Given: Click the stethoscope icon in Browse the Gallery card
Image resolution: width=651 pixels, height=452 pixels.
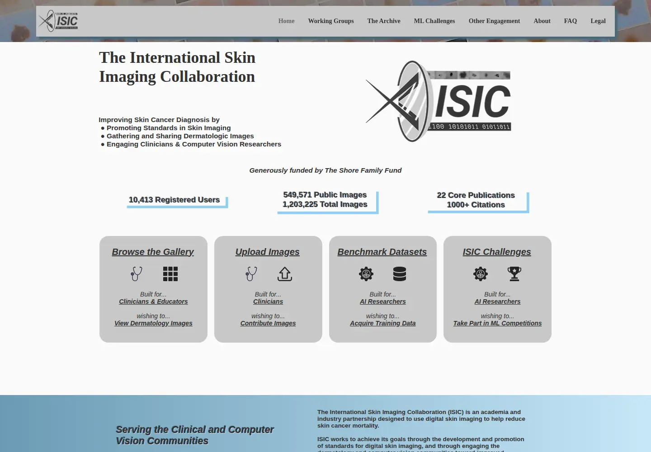Looking at the screenshot, I should [x=137, y=273].
